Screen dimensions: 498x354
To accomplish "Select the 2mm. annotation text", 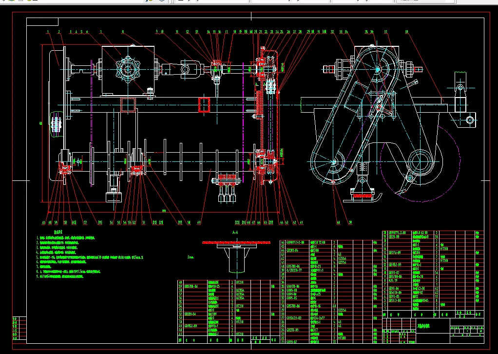I will coord(191,257).
